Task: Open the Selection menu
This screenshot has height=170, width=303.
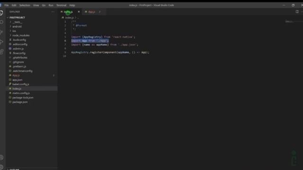Action: 25,5
